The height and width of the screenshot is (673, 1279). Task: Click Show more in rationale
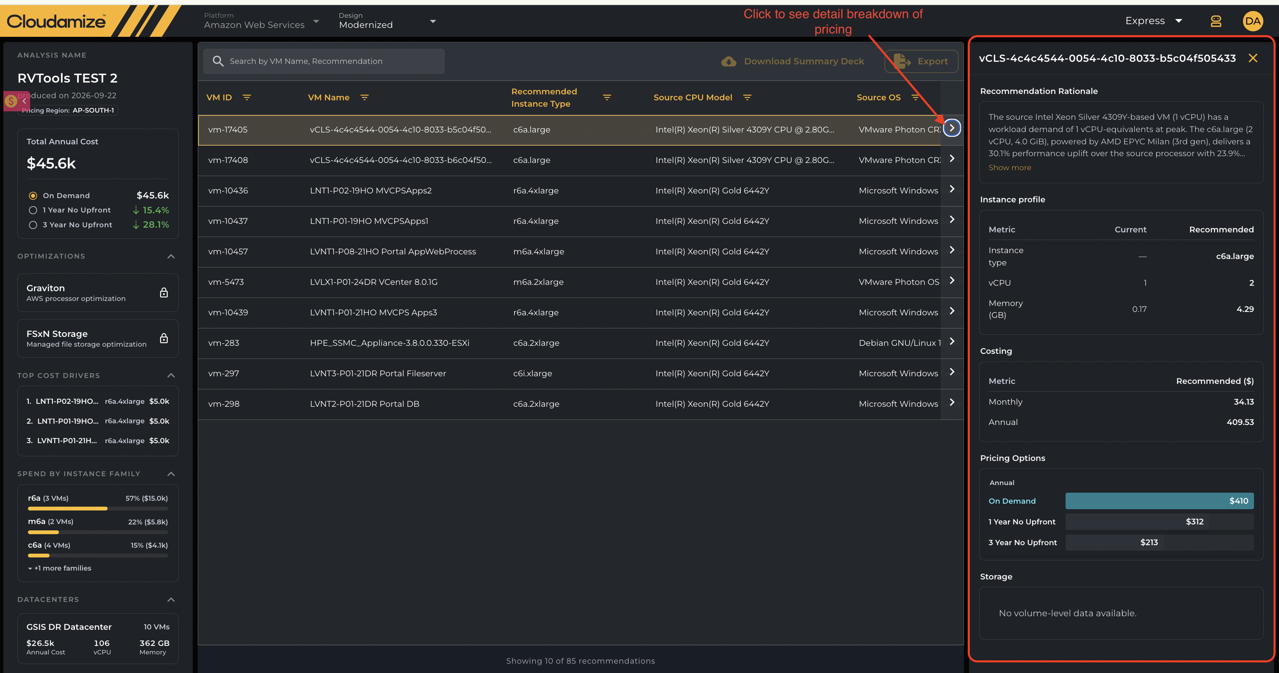click(1009, 168)
